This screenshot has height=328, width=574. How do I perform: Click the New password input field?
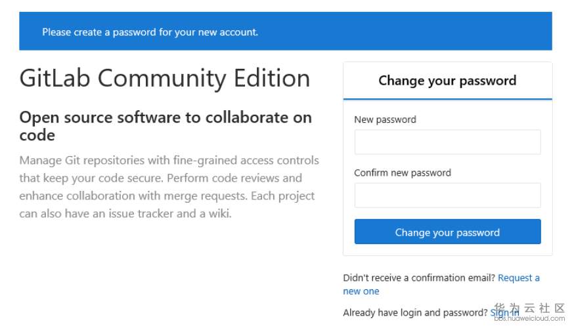(x=447, y=142)
